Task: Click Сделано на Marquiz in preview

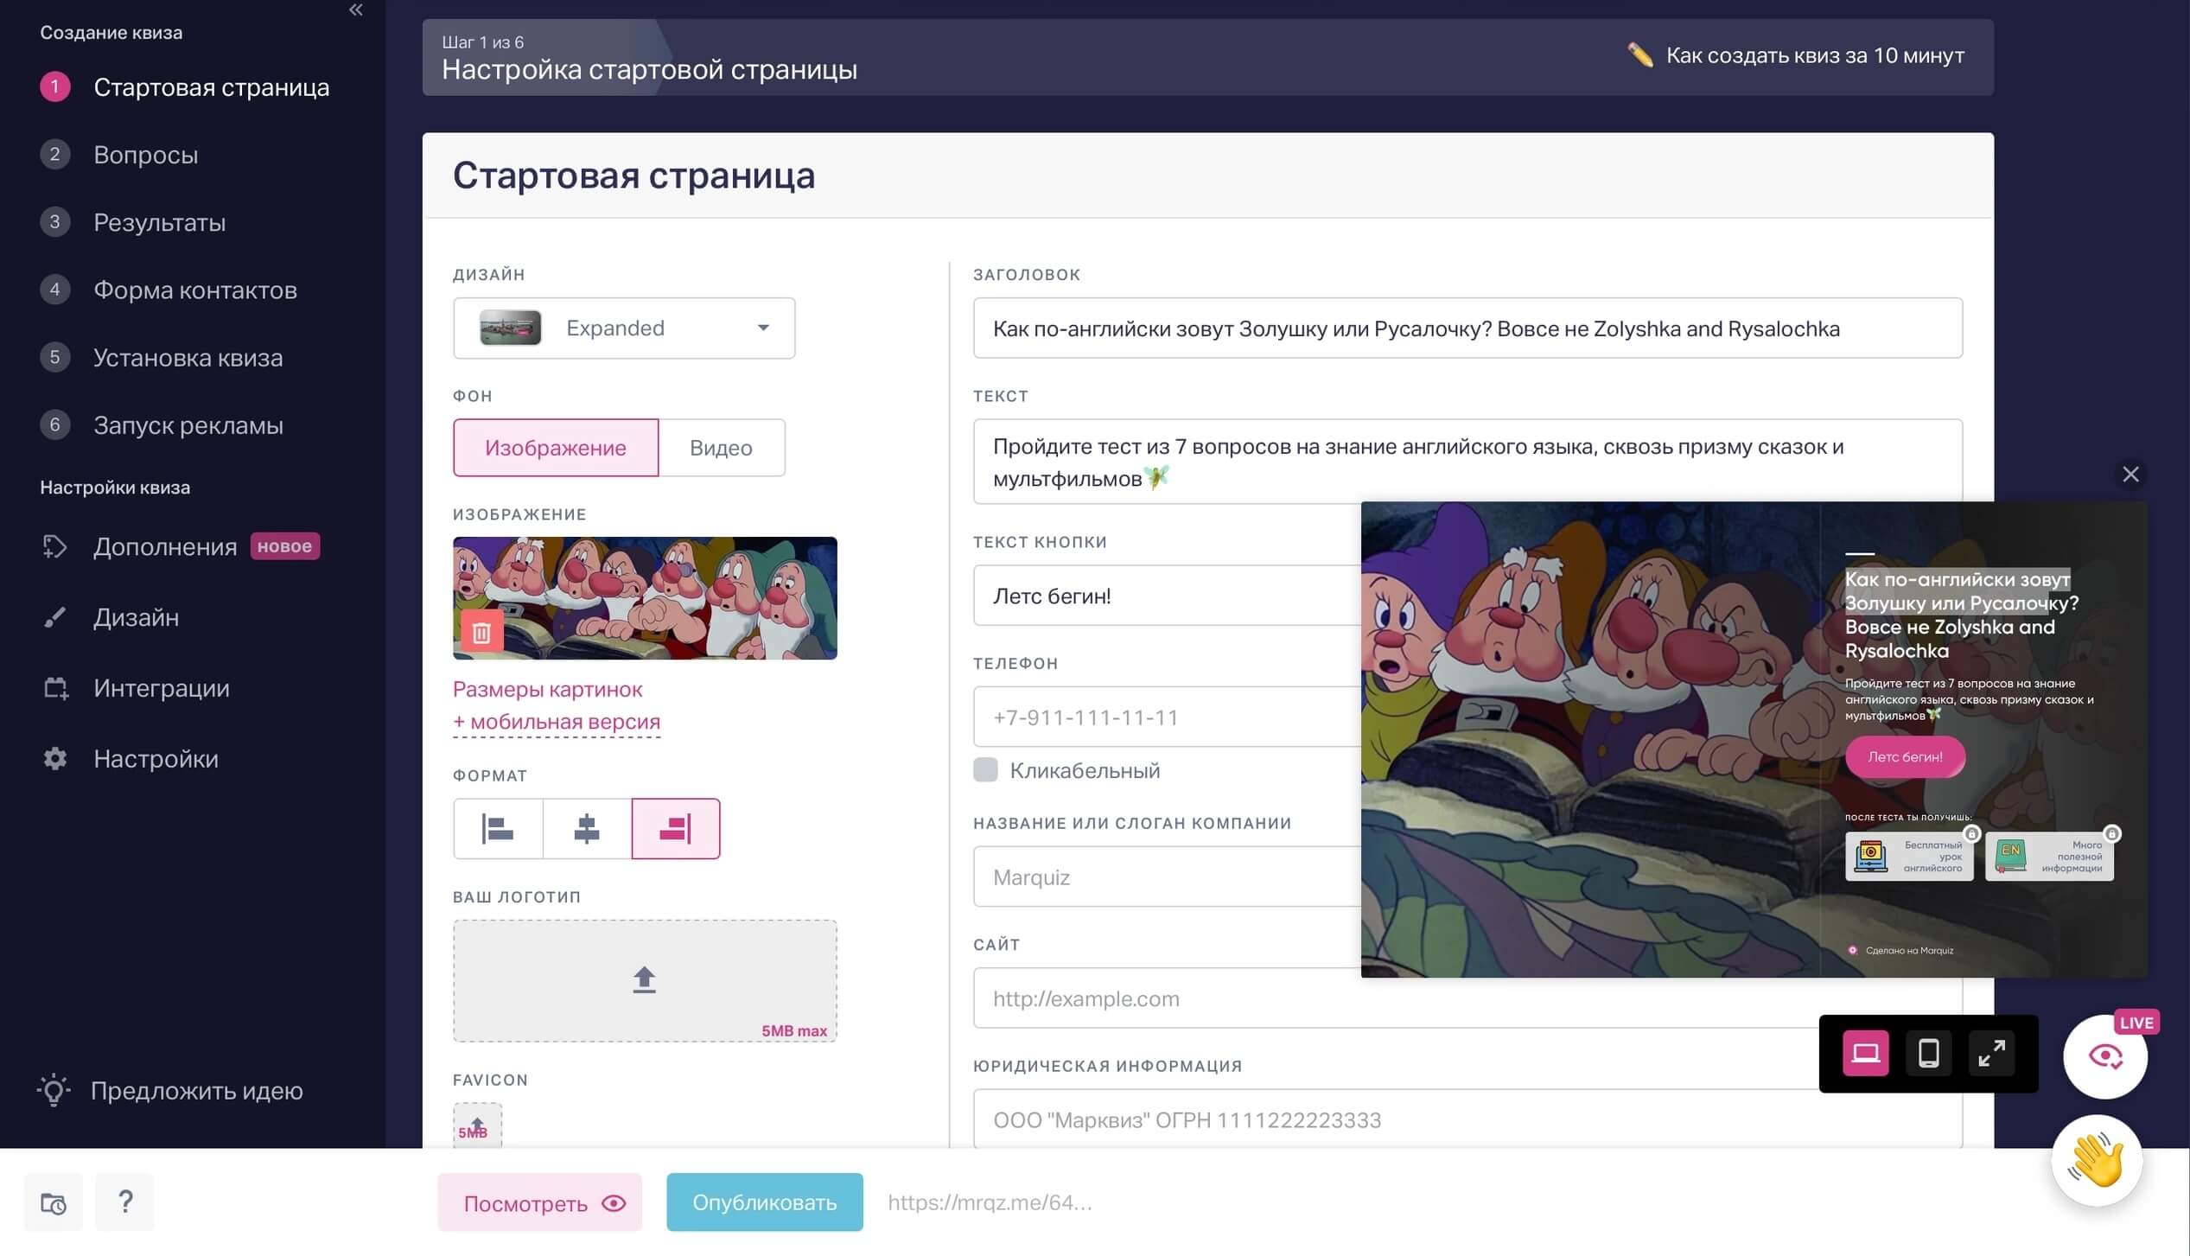Action: 1900,950
